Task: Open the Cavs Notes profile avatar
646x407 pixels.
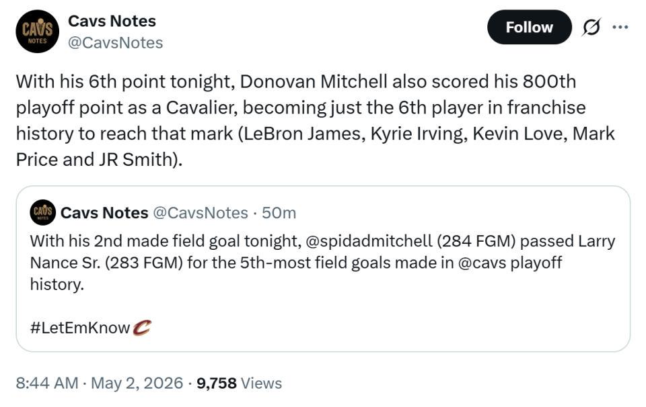Action: coord(37,32)
